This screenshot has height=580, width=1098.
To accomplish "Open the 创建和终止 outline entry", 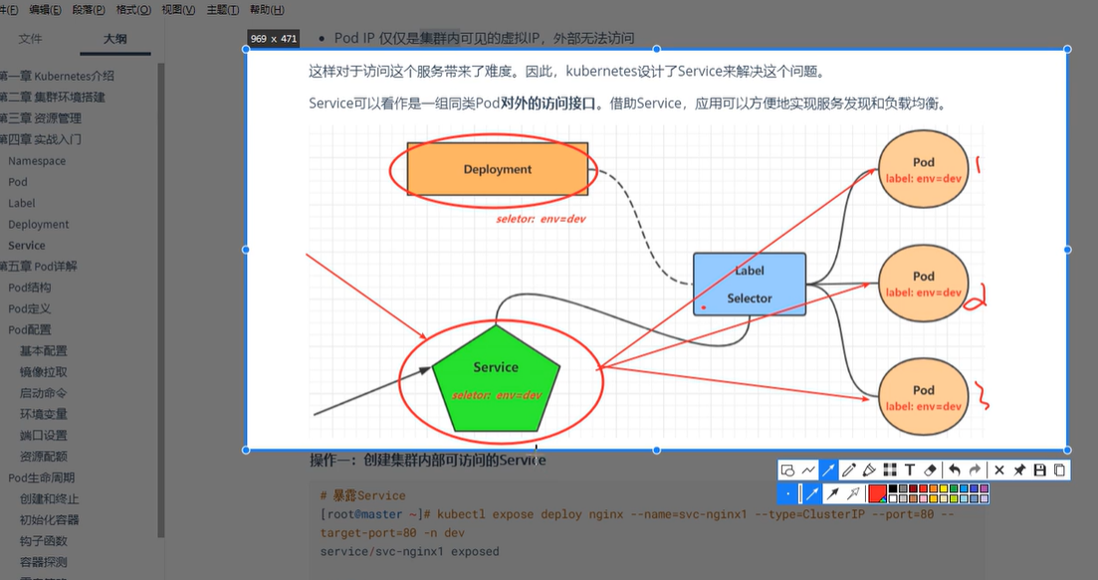I will click(x=49, y=498).
